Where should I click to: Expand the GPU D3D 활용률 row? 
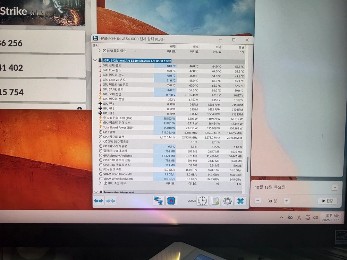click(100, 141)
